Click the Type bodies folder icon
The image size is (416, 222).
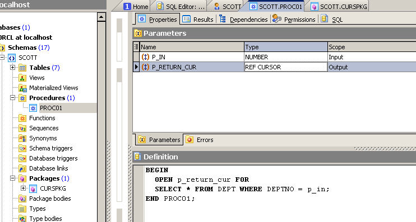(22, 219)
